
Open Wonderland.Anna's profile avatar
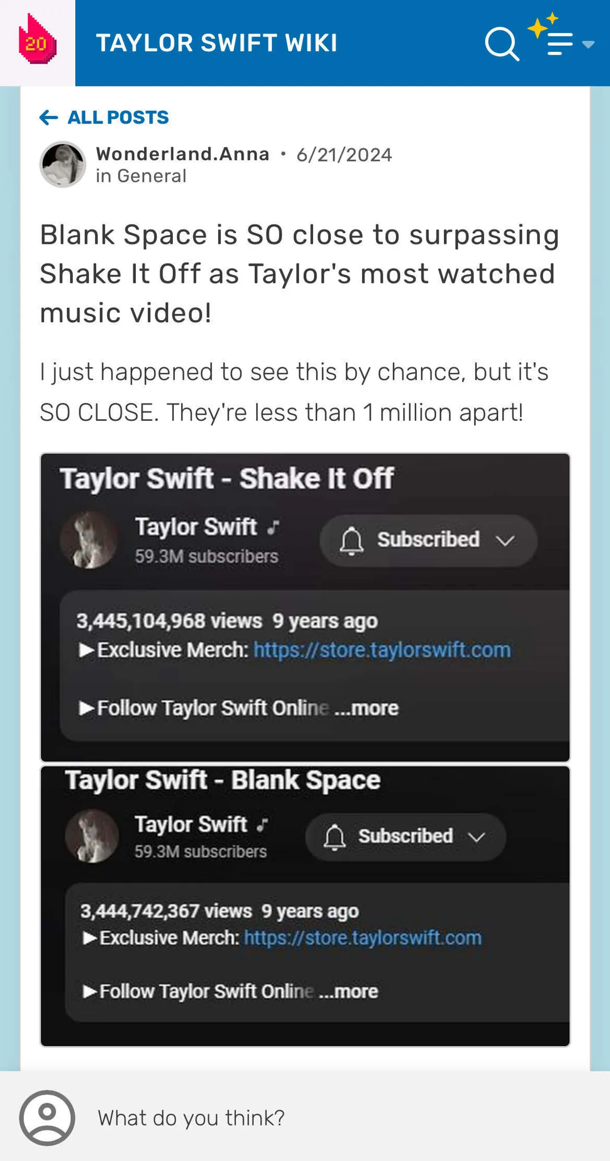pyautogui.click(x=63, y=164)
